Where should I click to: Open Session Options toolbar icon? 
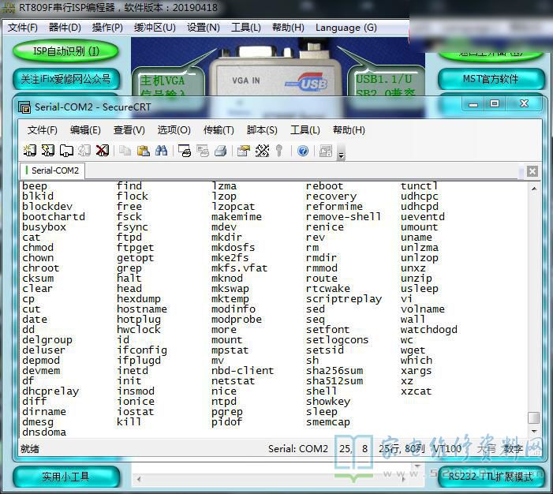244,151
